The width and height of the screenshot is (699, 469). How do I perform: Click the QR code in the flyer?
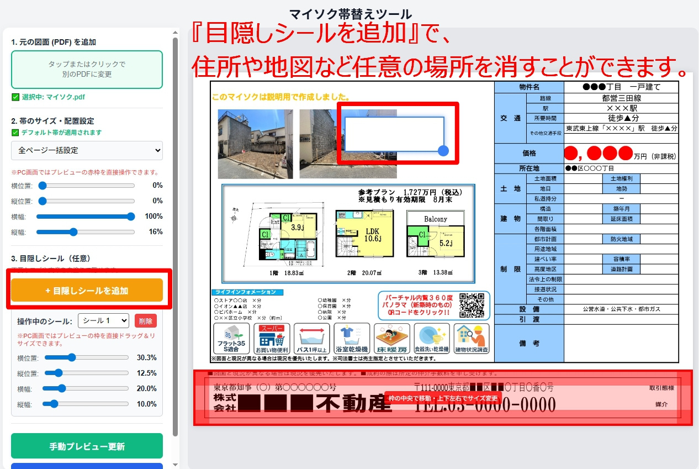[472, 305]
